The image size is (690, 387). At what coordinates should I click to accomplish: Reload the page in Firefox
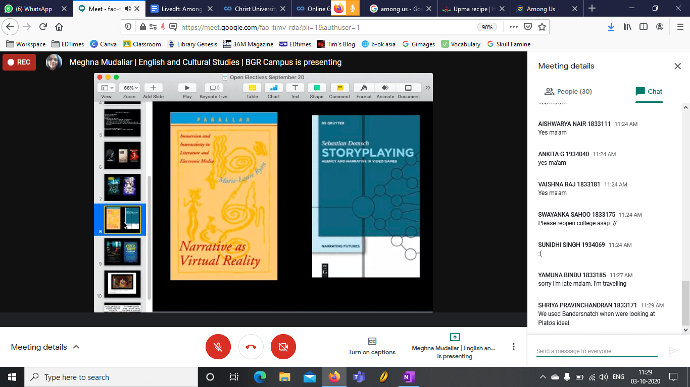[x=43, y=27]
